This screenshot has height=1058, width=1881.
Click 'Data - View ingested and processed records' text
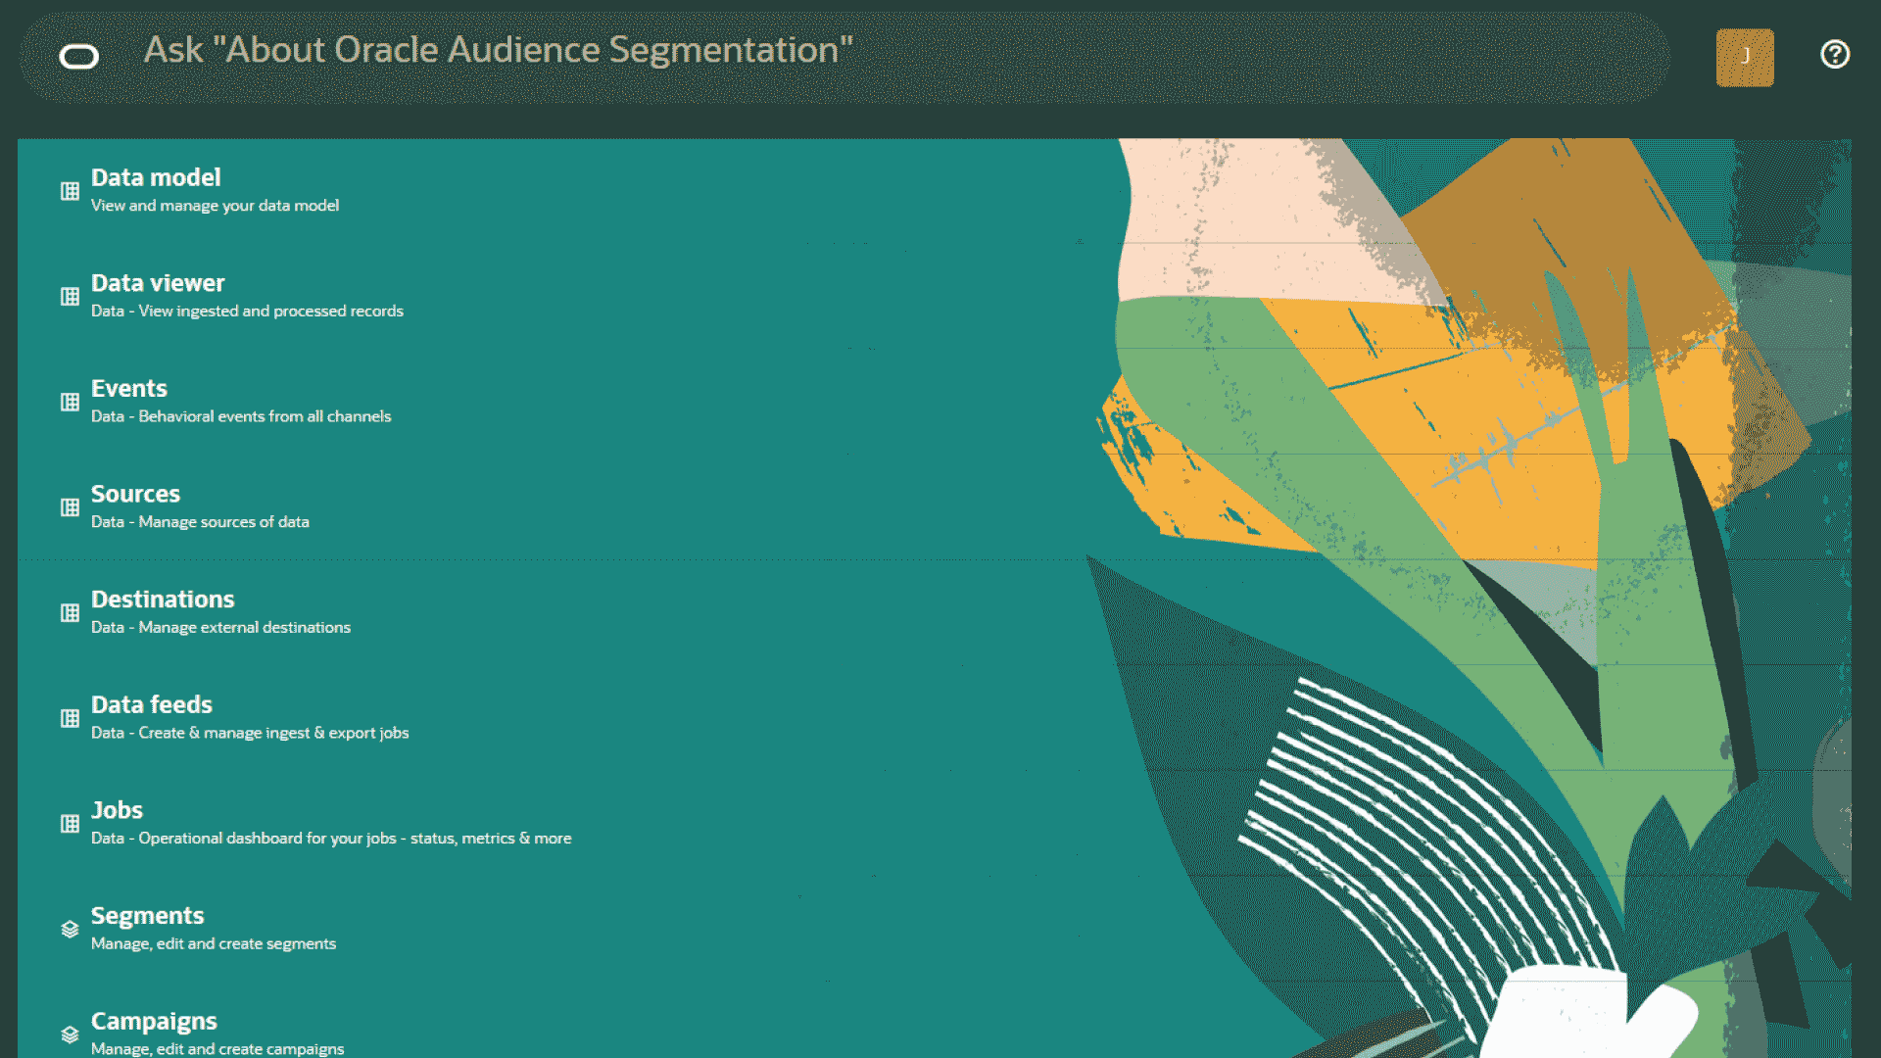pyautogui.click(x=247, y=312)
